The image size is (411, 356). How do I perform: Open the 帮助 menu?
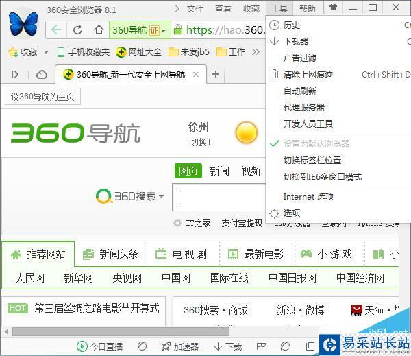coord(307,9)
